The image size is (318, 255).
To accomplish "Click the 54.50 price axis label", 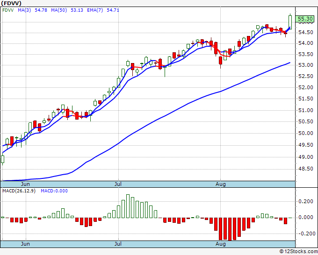I will [306, 32].
